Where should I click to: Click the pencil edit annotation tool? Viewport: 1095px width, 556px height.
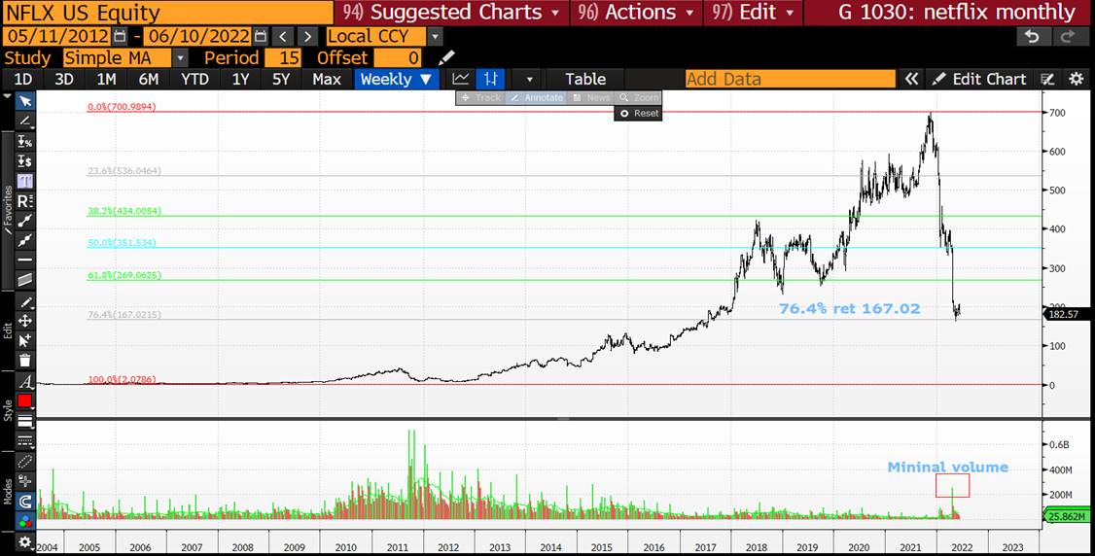[x=25, y=301]
